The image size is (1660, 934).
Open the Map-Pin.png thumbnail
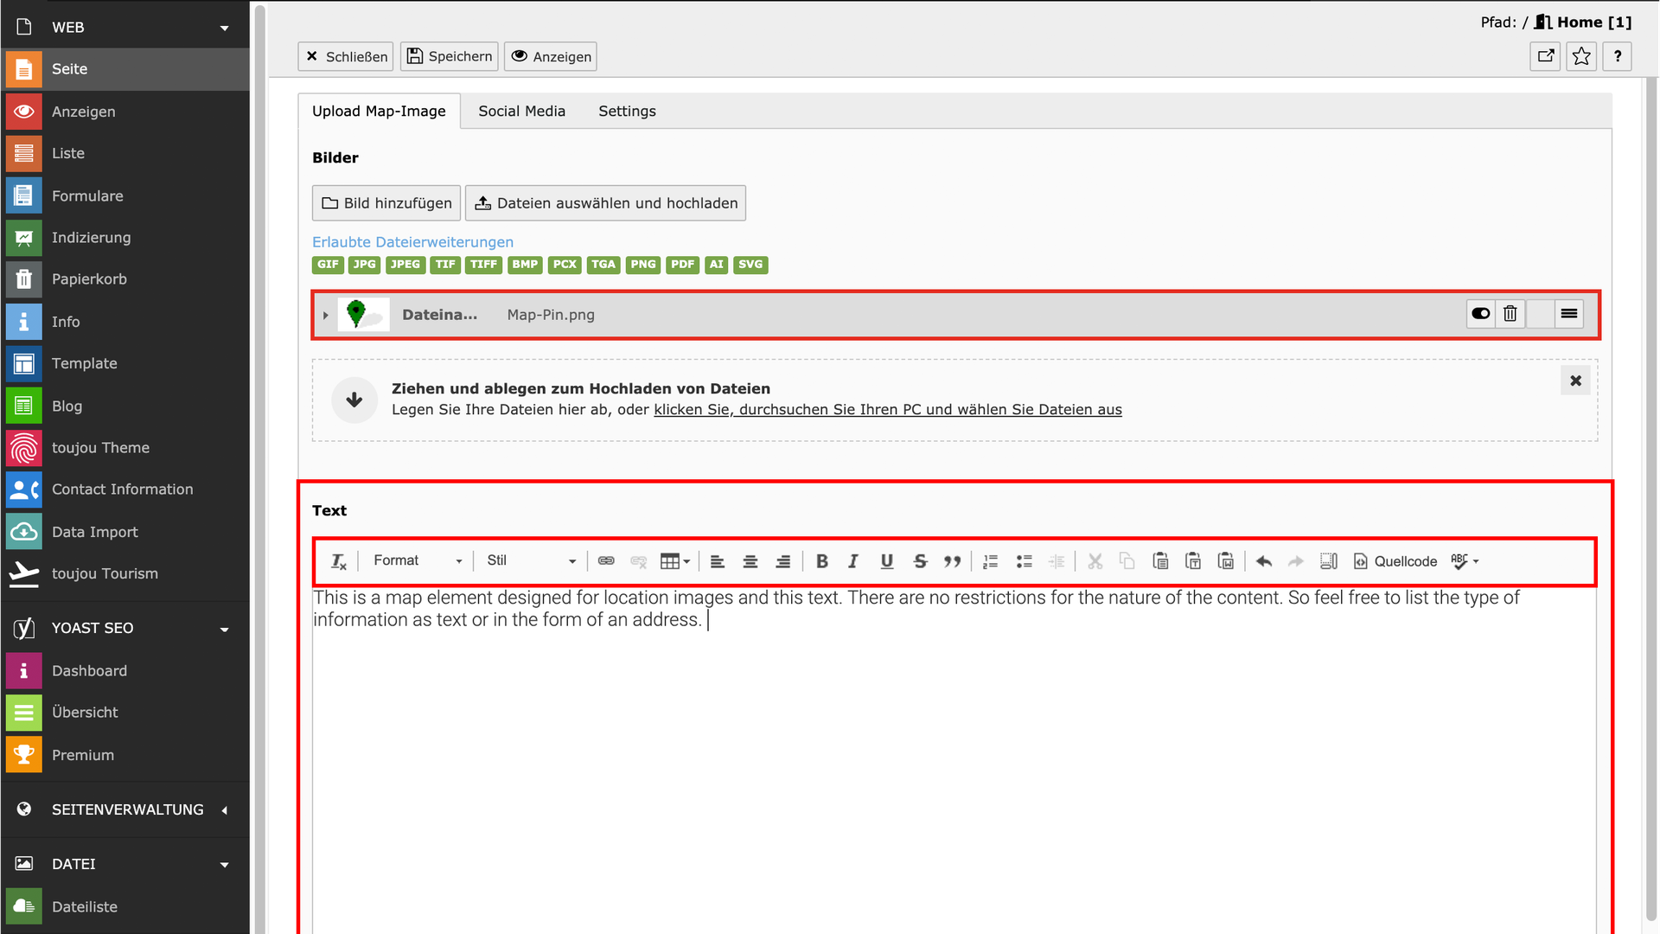point(363,315)
